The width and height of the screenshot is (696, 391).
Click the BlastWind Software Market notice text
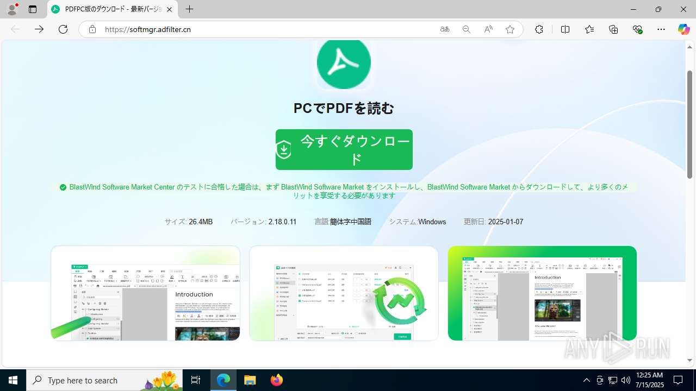click(349, 191)
